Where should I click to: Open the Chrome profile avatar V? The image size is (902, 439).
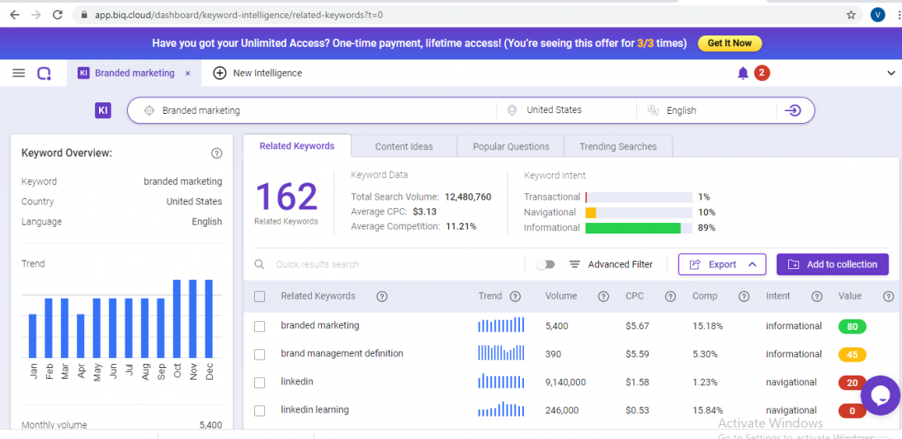(877, 16)
